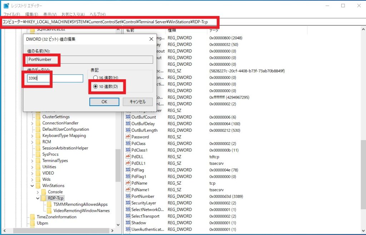The width and height of the screenshot is (366, 235).
Task: Select the SecurityLayer DWORD value icon
Action: coord(128,203)
